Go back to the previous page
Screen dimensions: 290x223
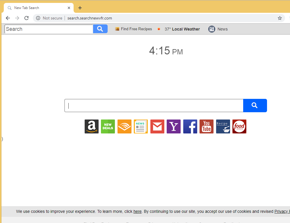coord(8,18)
